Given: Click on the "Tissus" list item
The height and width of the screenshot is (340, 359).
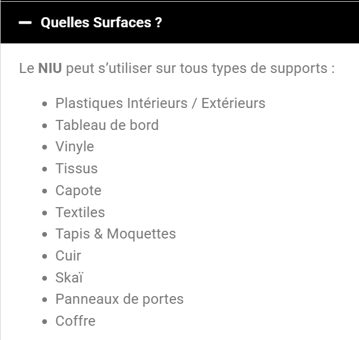Looking at the screenshot, I should coord(76,169).
